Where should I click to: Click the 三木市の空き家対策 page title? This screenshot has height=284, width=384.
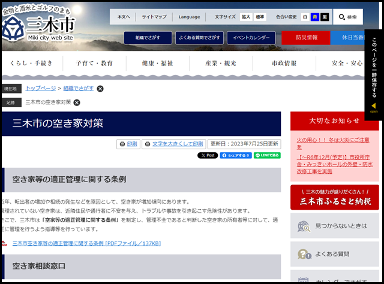coord(58,123)
